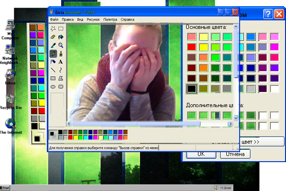The image size is (286, 191).
Task: Select the first custom color under Дополнительные цвета
Action: point(191,115)
